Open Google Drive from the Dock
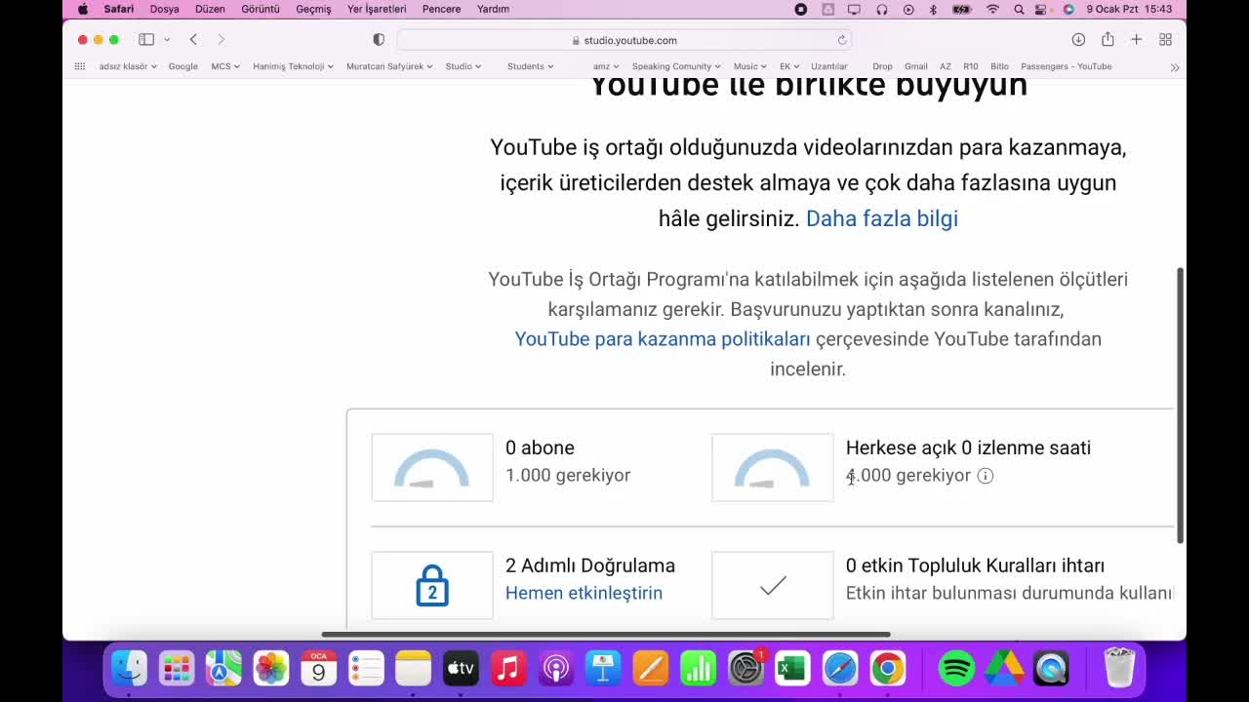1249x702 pixels. tap(1003, 669)
